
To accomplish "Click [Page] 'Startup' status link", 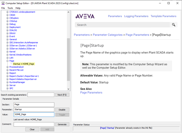I will 107,128.
